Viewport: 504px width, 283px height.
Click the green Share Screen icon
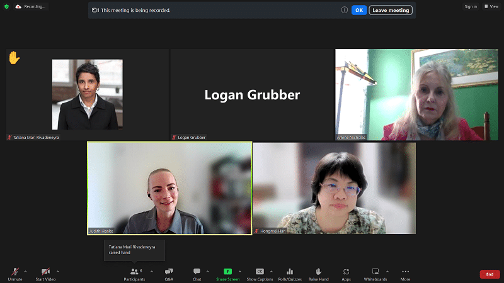(227, 271)
